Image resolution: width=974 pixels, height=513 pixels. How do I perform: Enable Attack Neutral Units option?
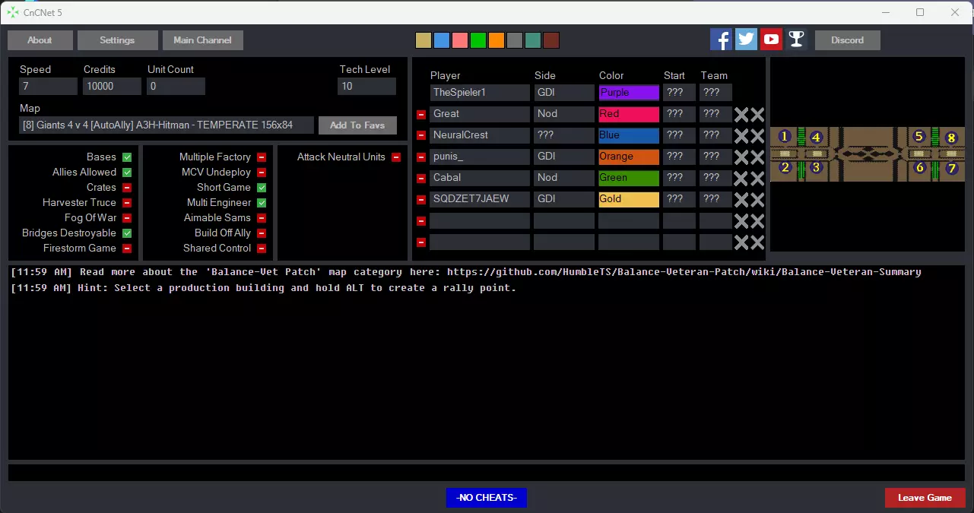[396, 157]
